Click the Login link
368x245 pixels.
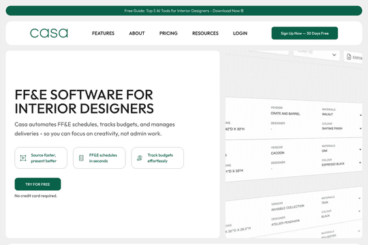pos(240,33)
